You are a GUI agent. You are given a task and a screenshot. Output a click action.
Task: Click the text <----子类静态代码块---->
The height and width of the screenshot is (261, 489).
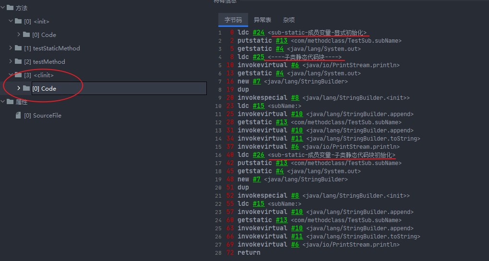pos(305,57)
